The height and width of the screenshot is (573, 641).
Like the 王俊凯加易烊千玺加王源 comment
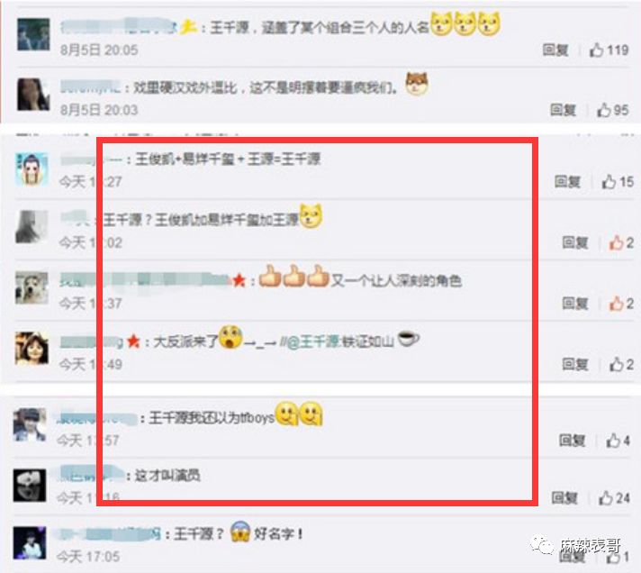tap(616, 243)
